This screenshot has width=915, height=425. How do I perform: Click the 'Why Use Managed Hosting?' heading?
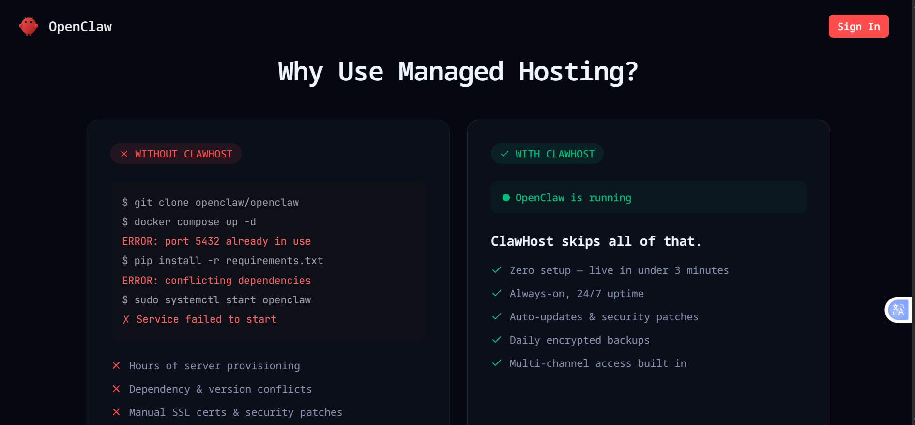pos(458,72)
